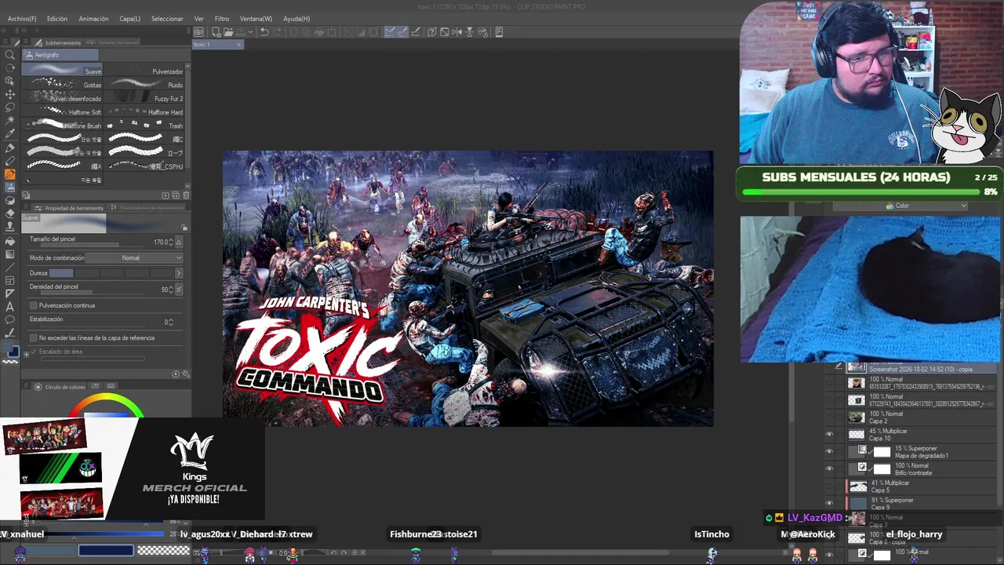Choose the Ruido sub tool
Viewport: 1004px width, 565px height.
pyautogui.click(x=144, y=85)
